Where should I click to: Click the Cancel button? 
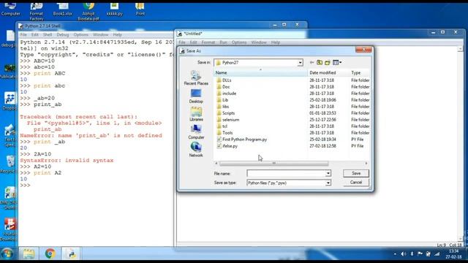click(x=356, y=182)
